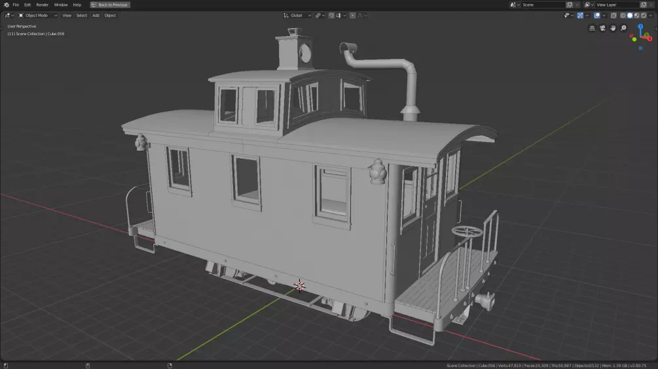Image resolution: width=658 pixels, height=369 pixels.
Task: Open the Render menu
Action: coord(42,5)
